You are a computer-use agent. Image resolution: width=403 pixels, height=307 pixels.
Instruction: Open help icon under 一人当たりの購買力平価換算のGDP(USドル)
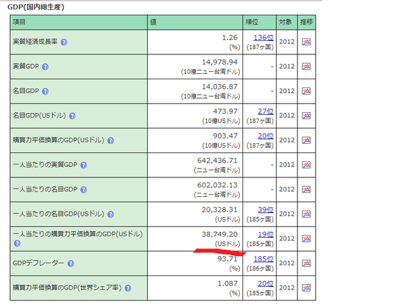[17, 243]
